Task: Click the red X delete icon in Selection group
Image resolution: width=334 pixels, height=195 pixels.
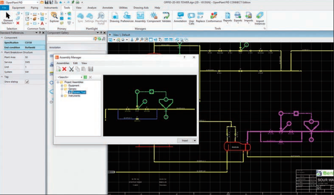Action: coord(18,23)
